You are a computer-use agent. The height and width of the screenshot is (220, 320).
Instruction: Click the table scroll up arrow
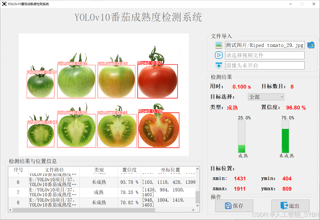(x=198, y=169)
